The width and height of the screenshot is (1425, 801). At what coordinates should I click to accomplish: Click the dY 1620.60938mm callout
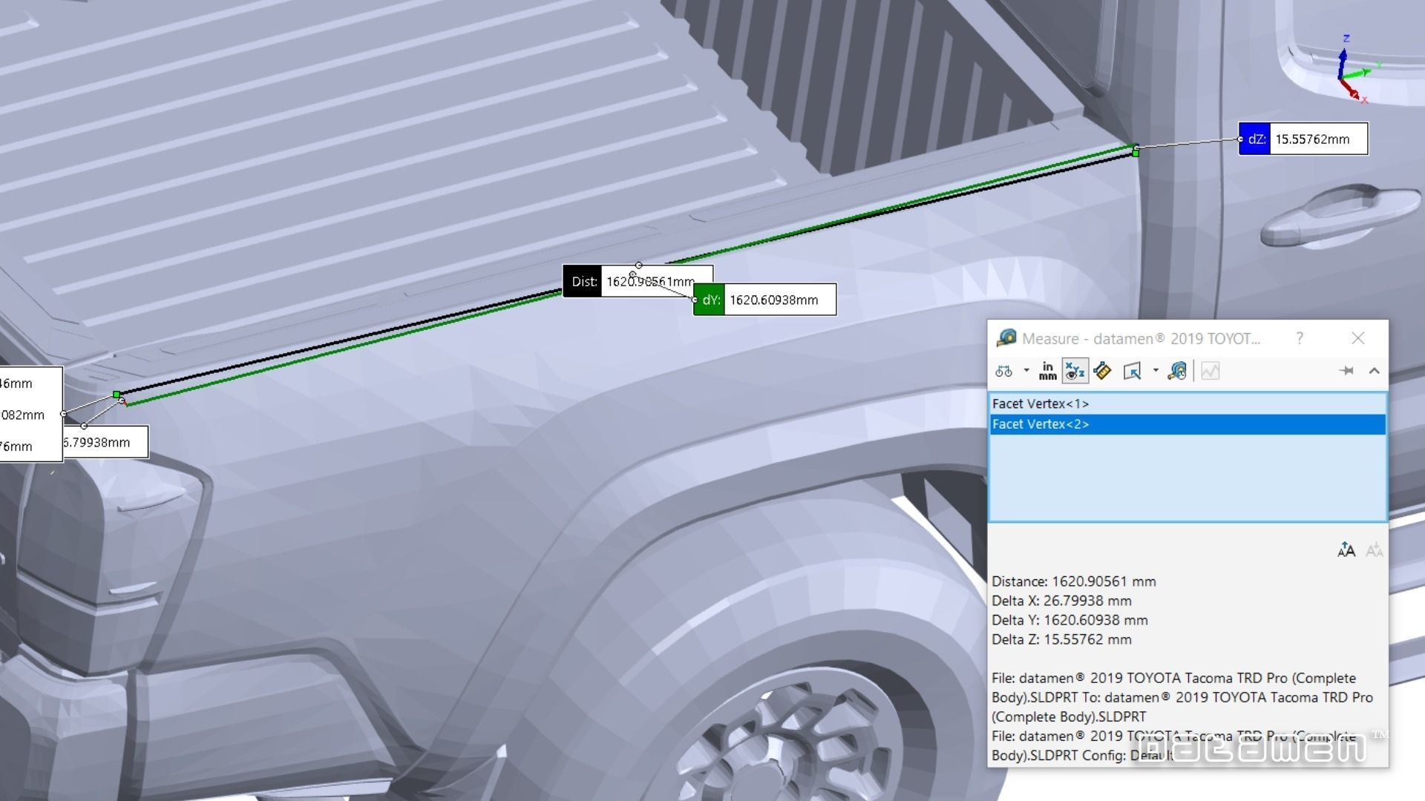click(764, 300)
